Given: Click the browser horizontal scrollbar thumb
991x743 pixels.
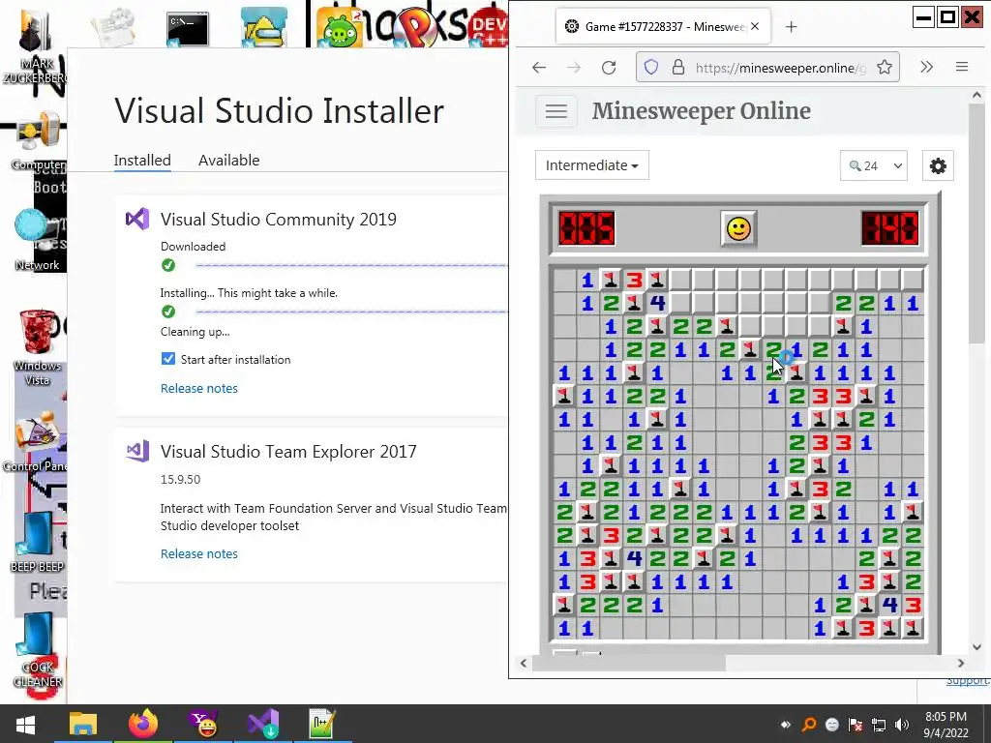Looking at the screenshot, I should pos(629,664).
